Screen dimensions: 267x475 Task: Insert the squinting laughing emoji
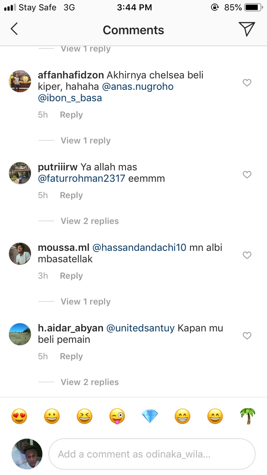coord(85,416)
